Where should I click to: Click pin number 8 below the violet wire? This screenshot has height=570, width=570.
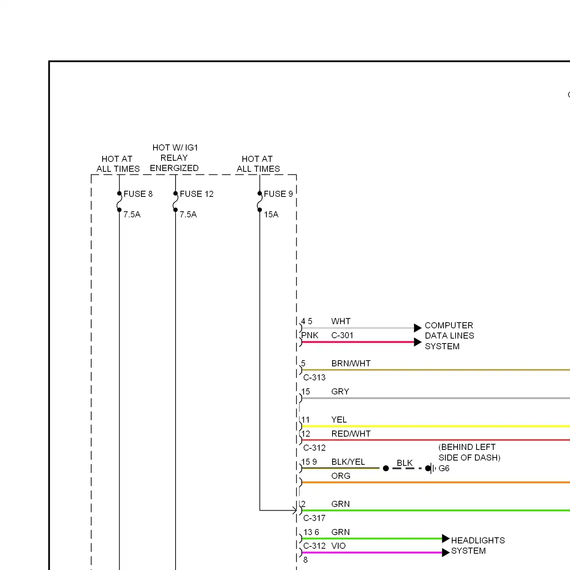pos(306,560)
